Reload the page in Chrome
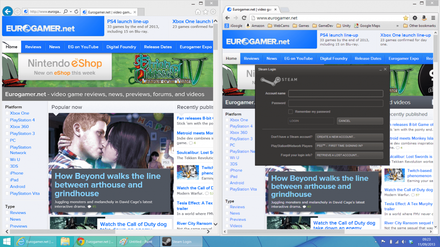Image resolution: width=440 pixels, height=247 pixels. pyautogui.click(x=244, y=18)
